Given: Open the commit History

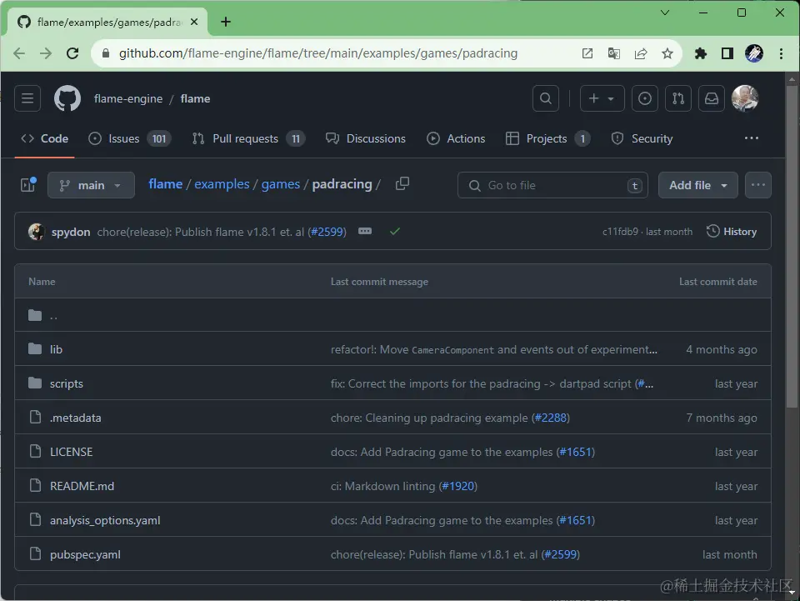Looking at the screenshot, I should point(732,232).
